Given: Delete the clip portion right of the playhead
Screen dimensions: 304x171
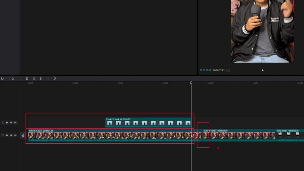Looking at the screenshot, I should 41,78.
